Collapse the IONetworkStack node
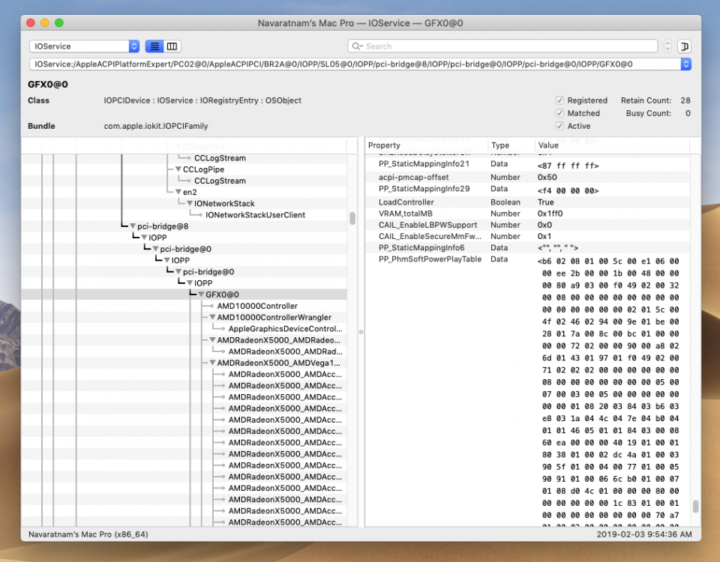 coord(190,203)
